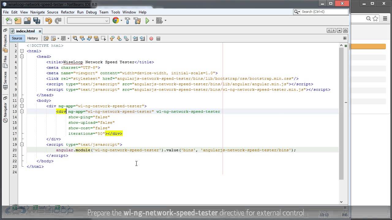Select the index.html editor tab
This screenshot has width=392, height=220.
point(26,31)
